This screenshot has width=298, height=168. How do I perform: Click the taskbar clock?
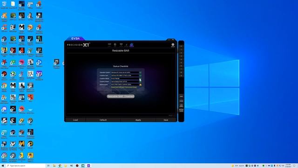[288, 166]
